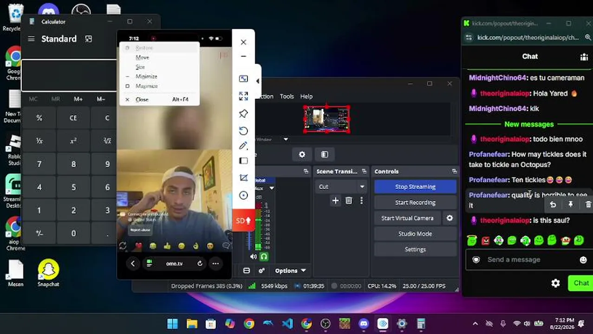Delete the Profanefear quality message
Screen dimensions: 593x334
click(x=588, y=205)
